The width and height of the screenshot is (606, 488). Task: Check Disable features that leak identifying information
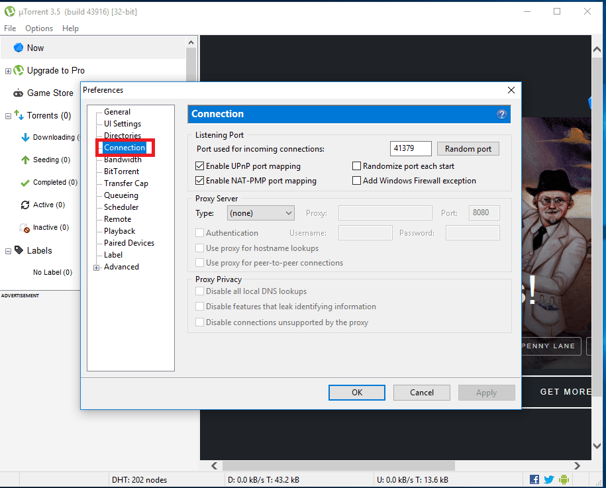click(x=199, y=307)
